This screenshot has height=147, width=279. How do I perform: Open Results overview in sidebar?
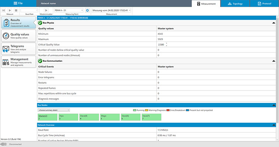pyautogui.click(x=18, y=23)
